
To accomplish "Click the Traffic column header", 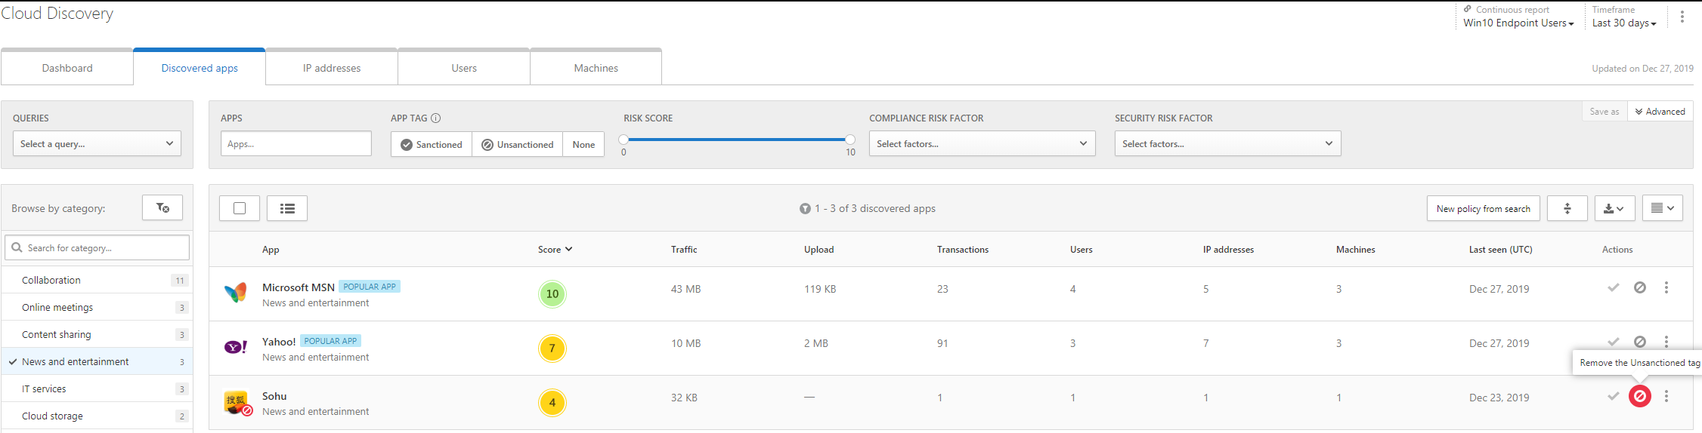I will 684,249.
